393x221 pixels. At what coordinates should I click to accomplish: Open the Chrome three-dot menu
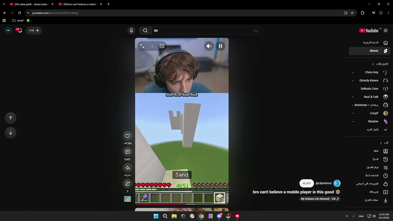tap(388, 13)
